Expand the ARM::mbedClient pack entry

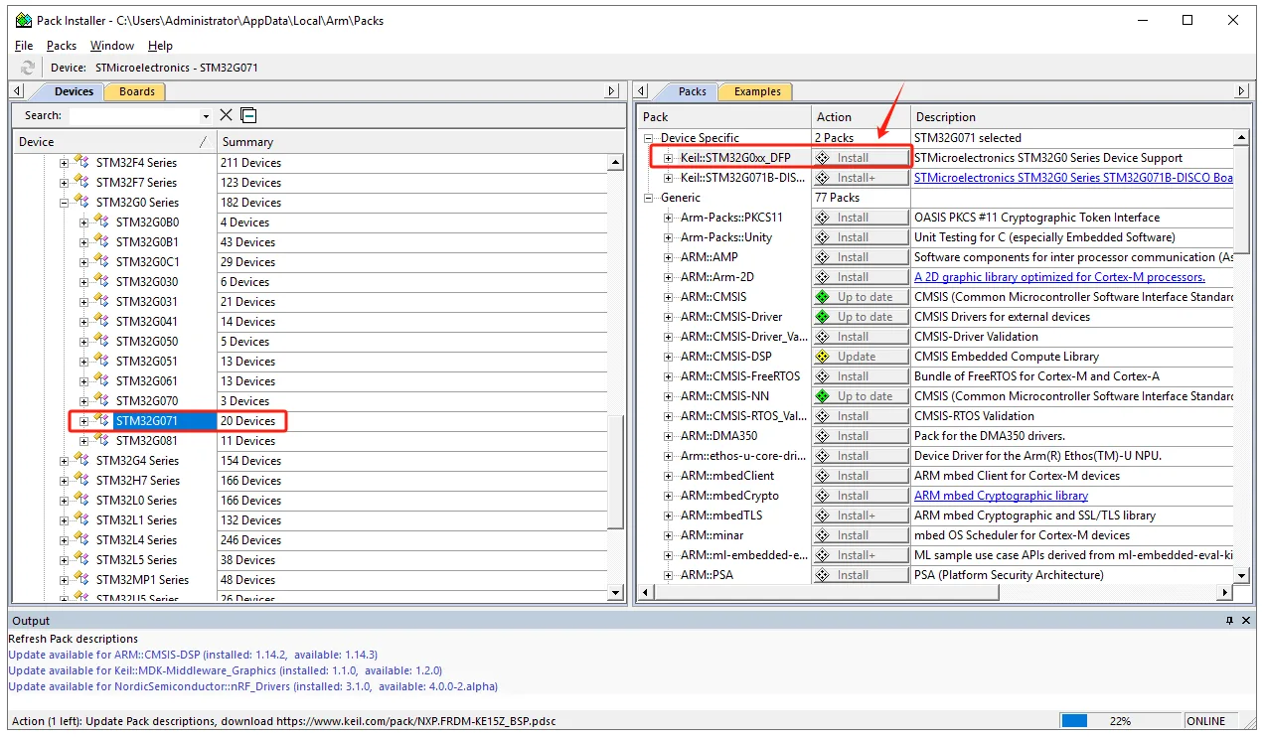coord(669,476)
